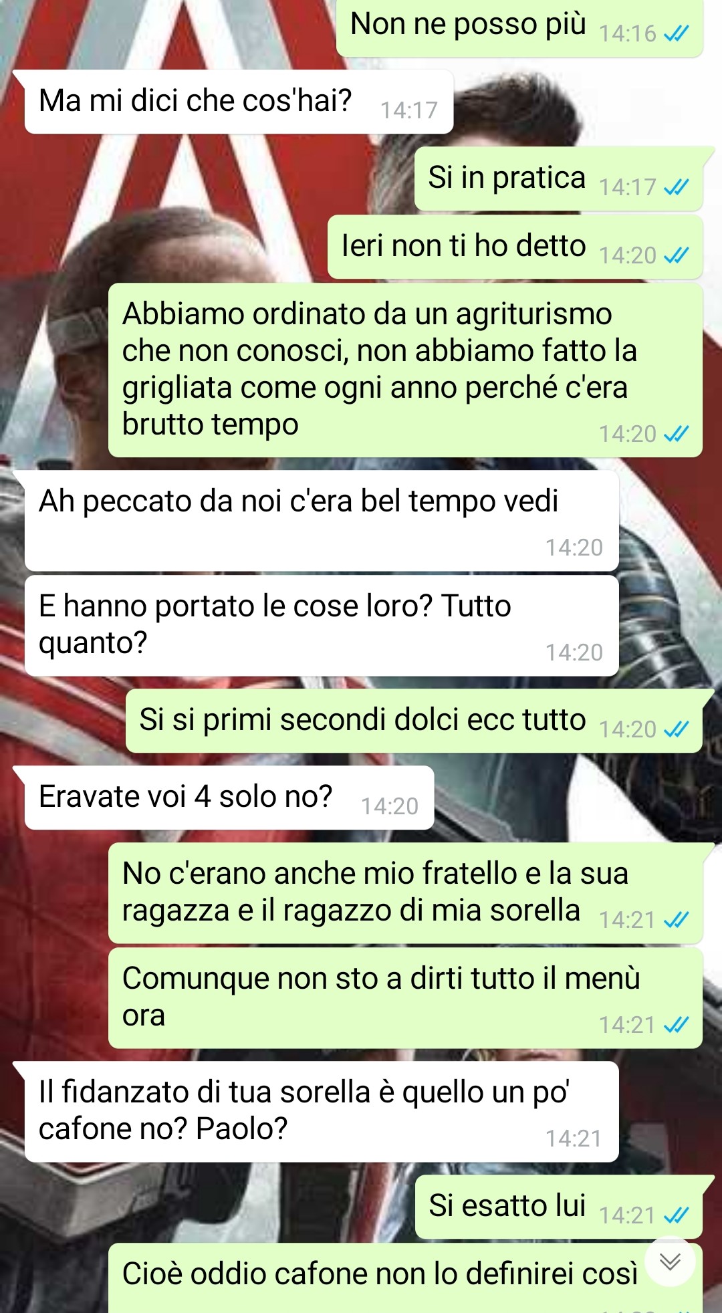Image resolution: width=722 pixels, height=1313 pixels.
Task: Tap blue double-check on 'Si in pratica'
Action: coord(676,187)
